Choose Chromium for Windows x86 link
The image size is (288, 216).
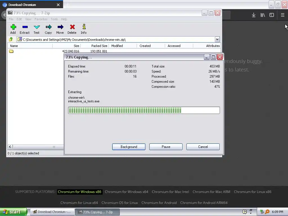(80, 192)
